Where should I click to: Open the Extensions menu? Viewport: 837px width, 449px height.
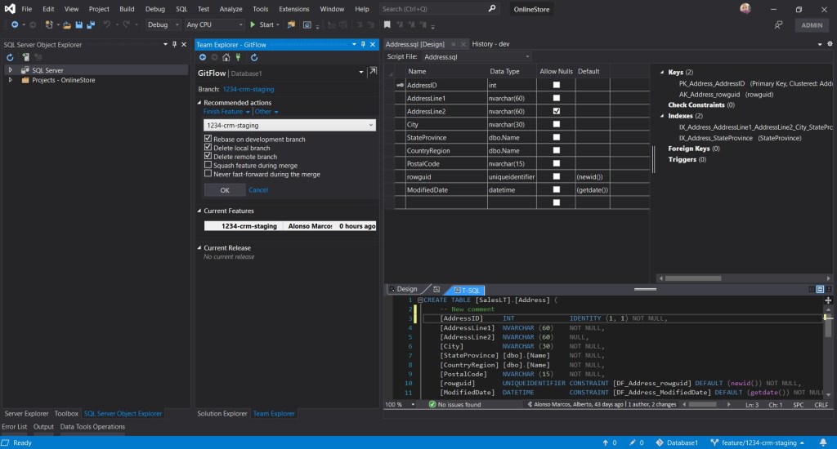[293, 8]
